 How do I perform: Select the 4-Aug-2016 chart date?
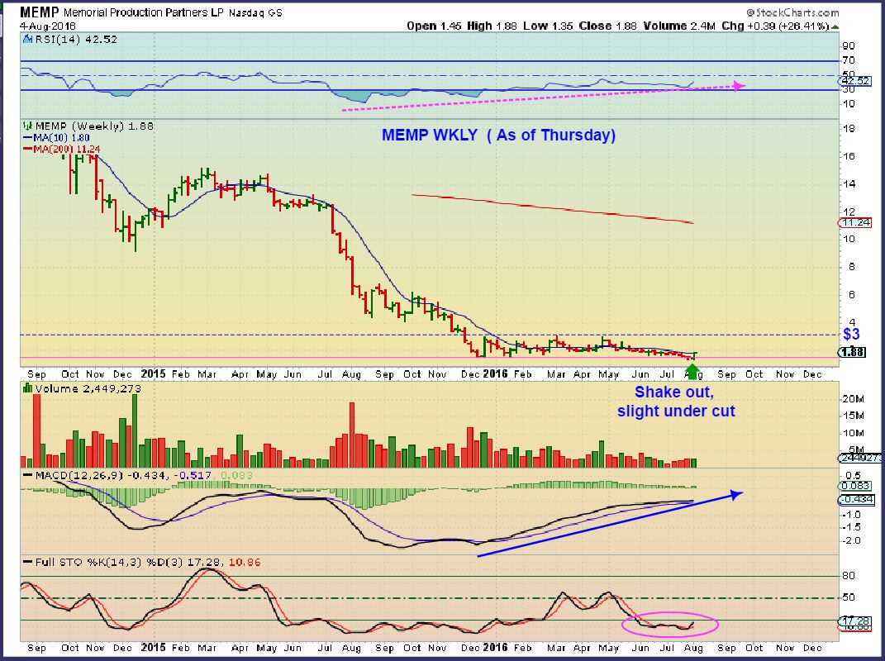tap(47, 26)
